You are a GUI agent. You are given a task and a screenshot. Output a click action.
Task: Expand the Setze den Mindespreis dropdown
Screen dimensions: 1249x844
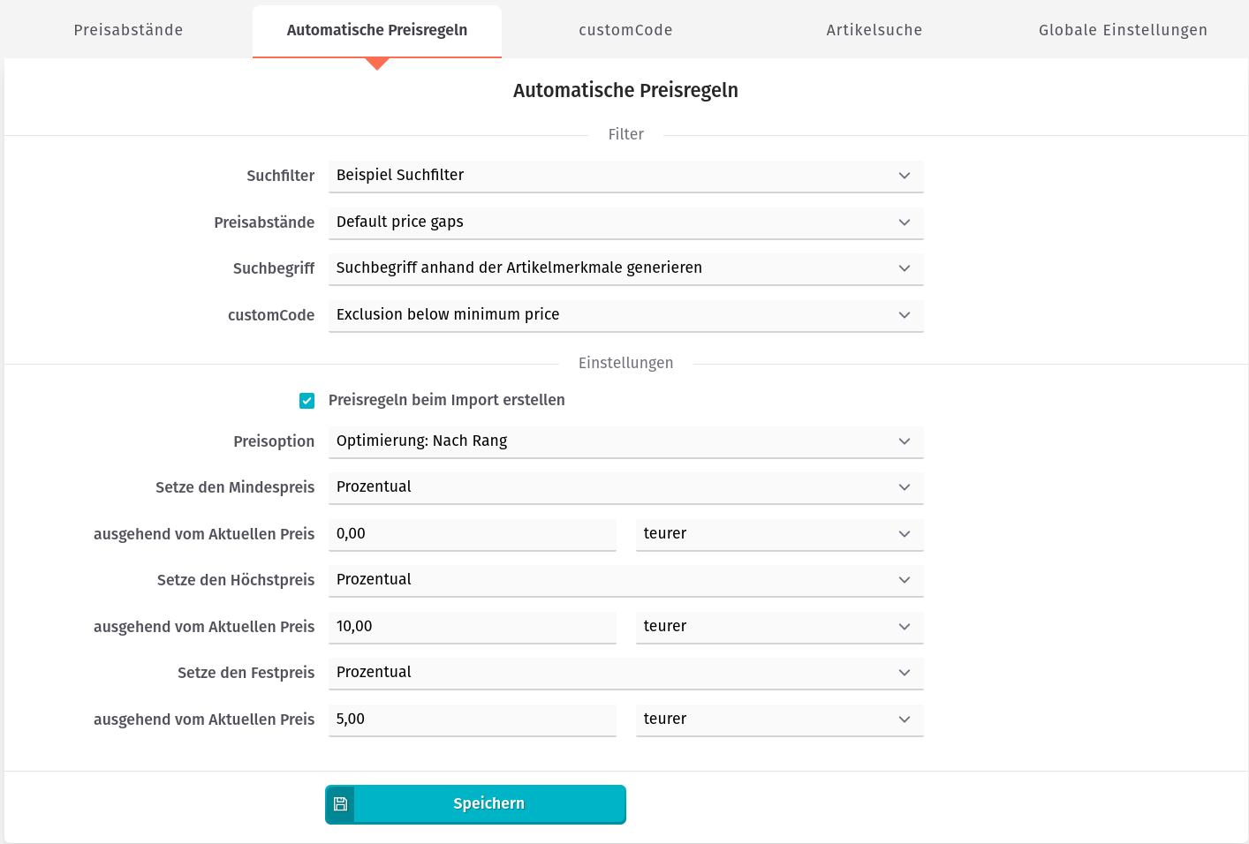point(625,487)
